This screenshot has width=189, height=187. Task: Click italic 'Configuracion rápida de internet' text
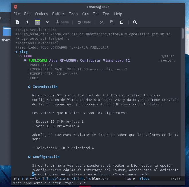coord(67,170)
